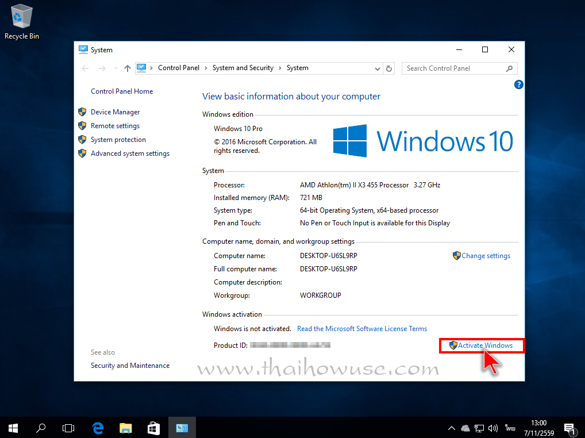585x438 pixels.
Task: Click shield icon beside Remote settings
Action: pos(82,126)
